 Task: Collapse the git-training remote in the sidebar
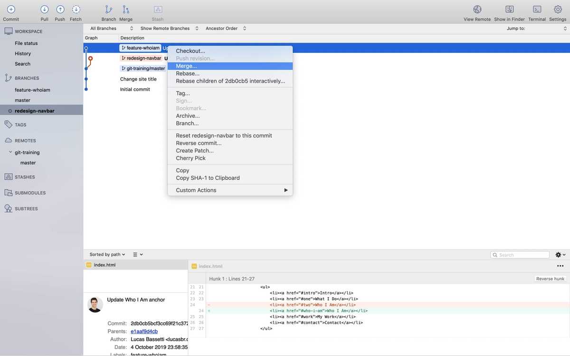(x=9, y=152)
